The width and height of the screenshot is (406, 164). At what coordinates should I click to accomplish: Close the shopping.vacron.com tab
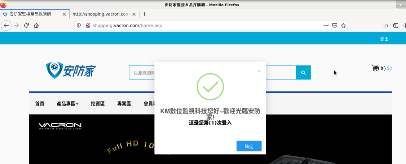click(134, 14)
